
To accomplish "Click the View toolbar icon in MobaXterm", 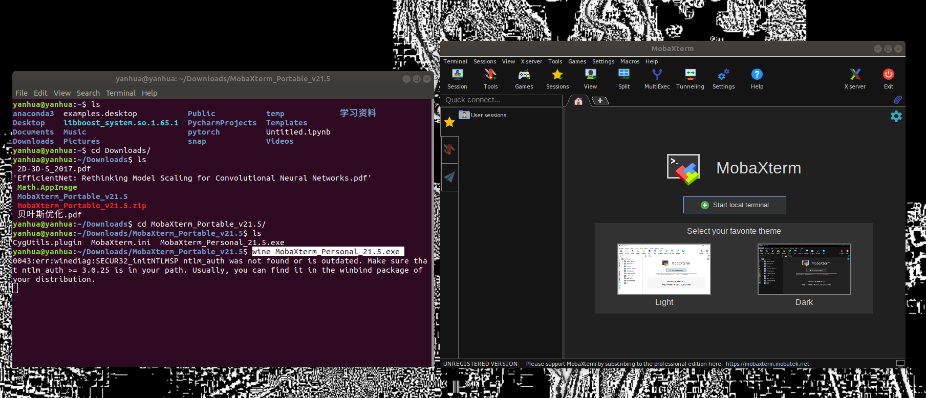I will click(590, 79).
